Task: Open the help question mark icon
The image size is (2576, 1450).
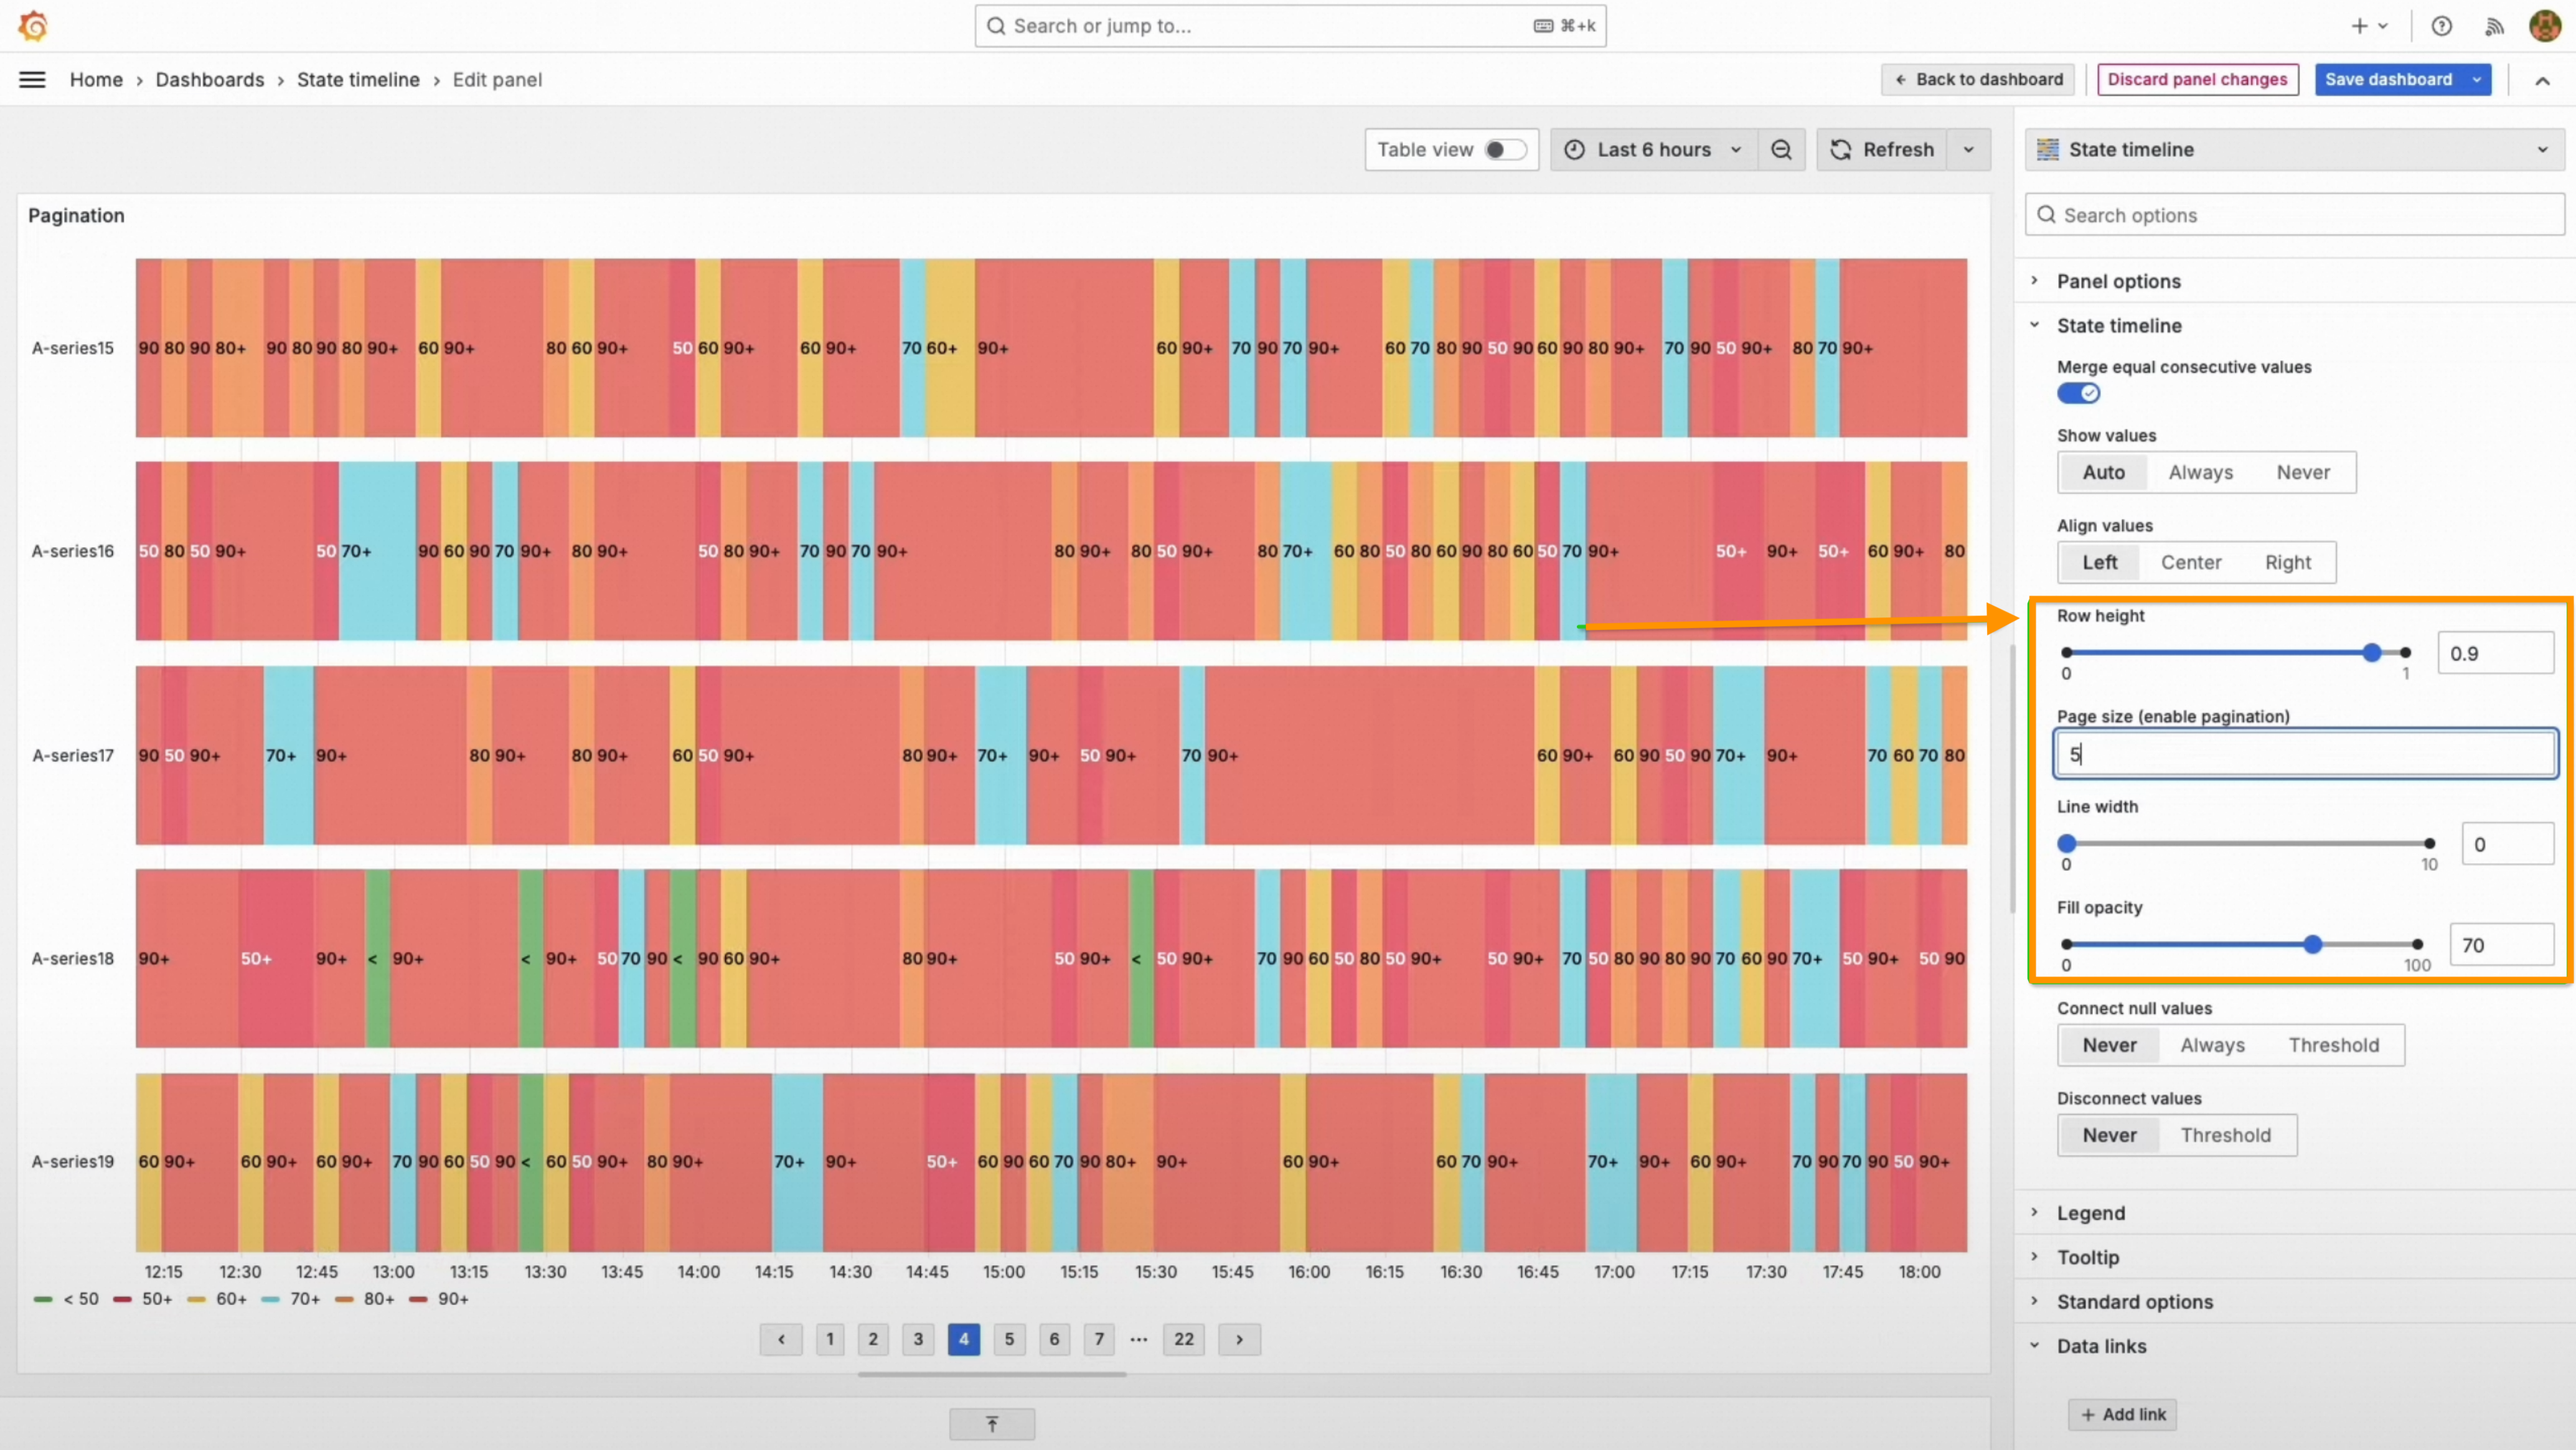Action: coord(2441,27)
